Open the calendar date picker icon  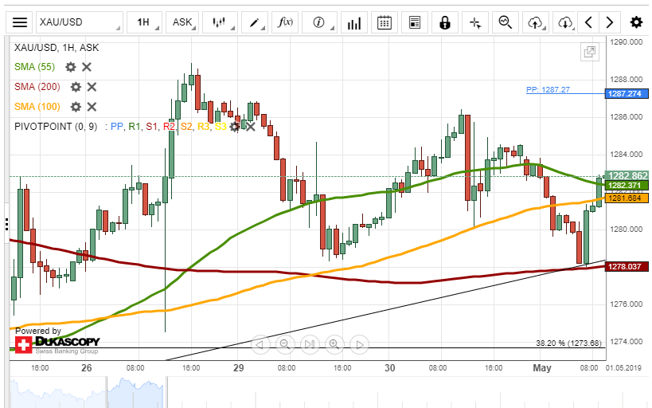click(385, 22)
